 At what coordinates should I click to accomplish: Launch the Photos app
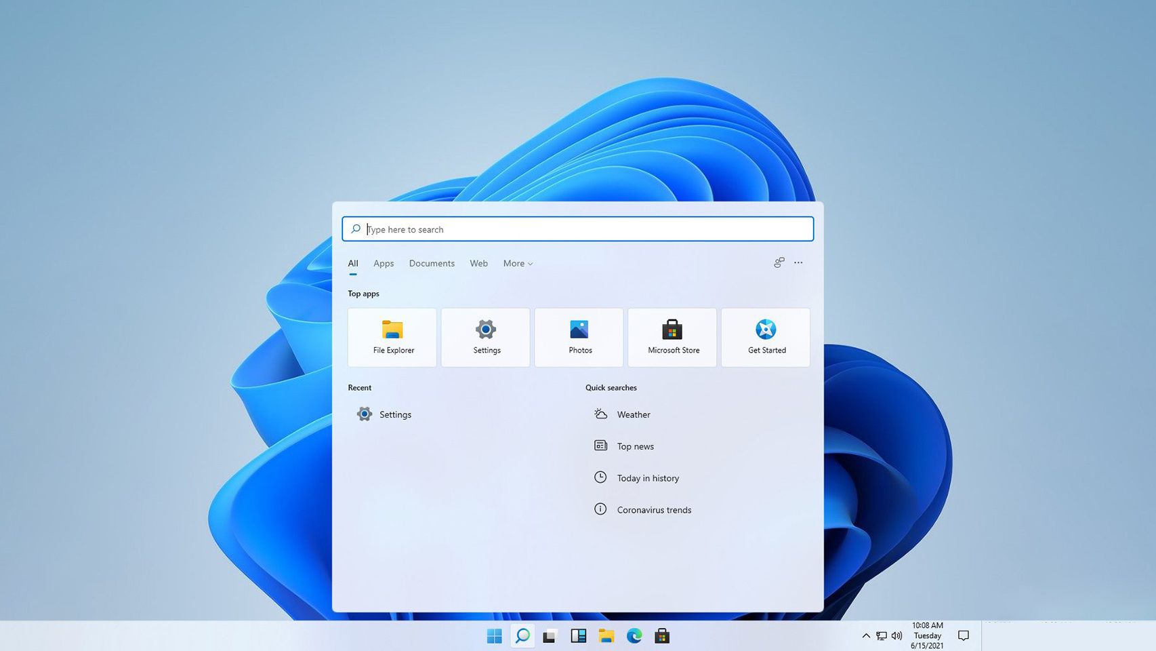(x=579, y=337)
